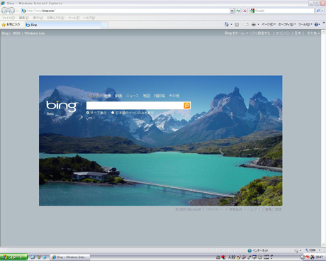Click the ヘルプ footer link
Screen dimensions: 326x261
[252, 209]
